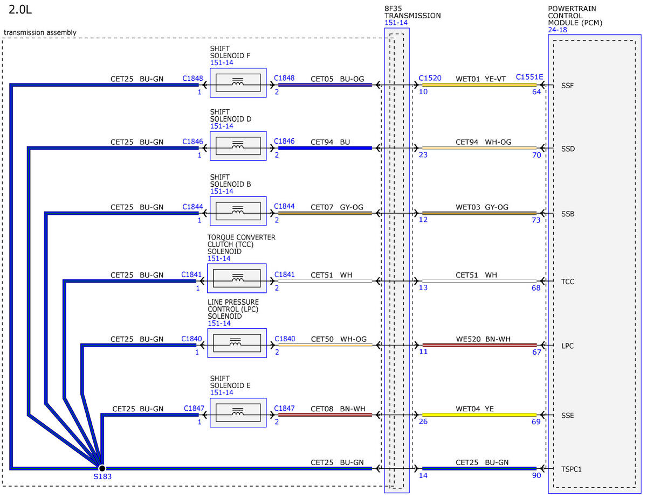Open the C1847 connector link at pin 1
The image size is (647, 499).
pyautogui.click(x=194, y=409)
